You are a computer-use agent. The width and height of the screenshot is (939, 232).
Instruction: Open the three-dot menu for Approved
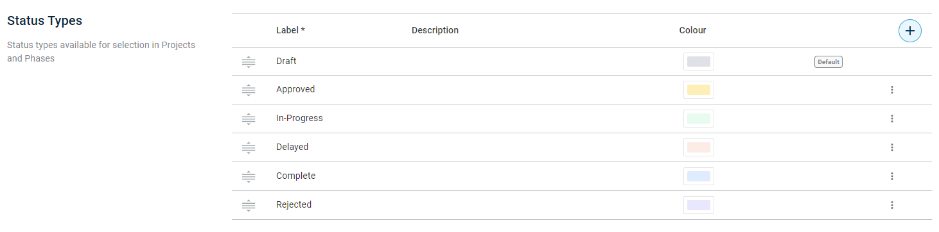click(892, 90)
